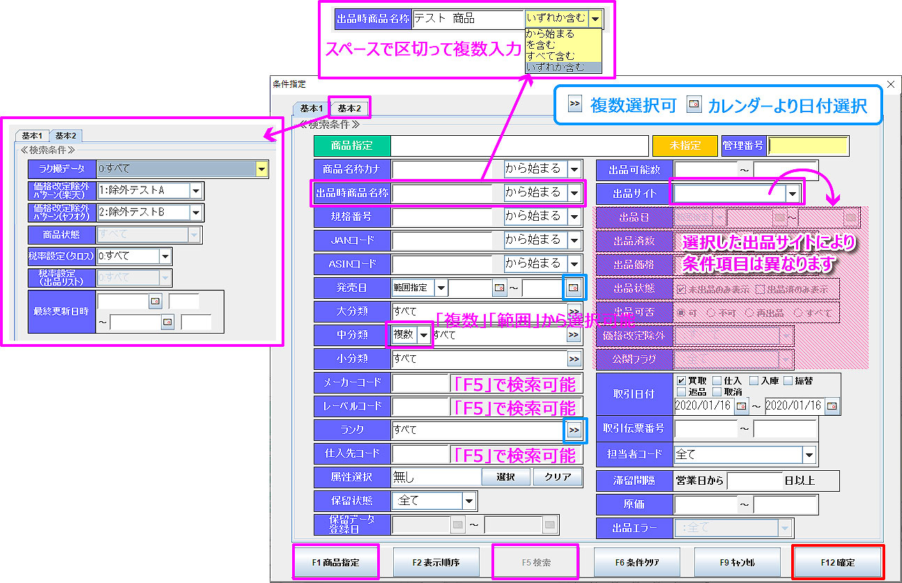Switch to the 基本2 tab in 条件指定 dialog
The image size is (902, 583).
click(x=349, y=108)
